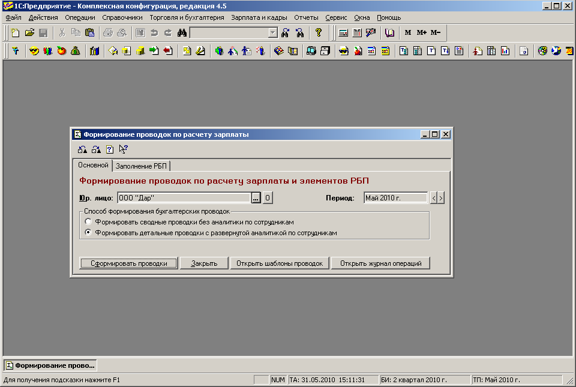Image resolution: width=576 pixels, height=387 pixels.
Task: Open the Операции menu
Action: pos(80,17)
